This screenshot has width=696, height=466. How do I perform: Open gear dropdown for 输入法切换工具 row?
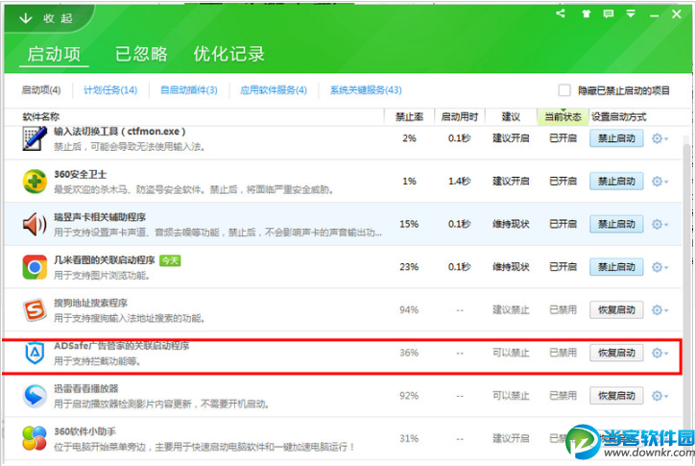click(660, 138)
